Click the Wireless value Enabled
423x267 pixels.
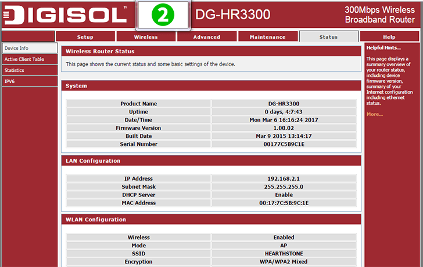tap(284, 237)
